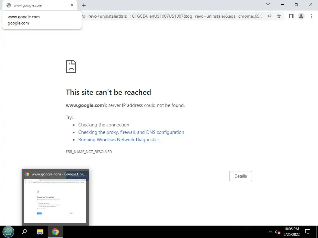Close the Chrome window
This screenshot has height=238, width=318.
[311, 4]
